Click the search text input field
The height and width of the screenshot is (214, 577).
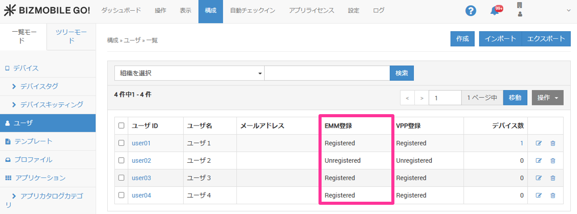coord(327,73)
